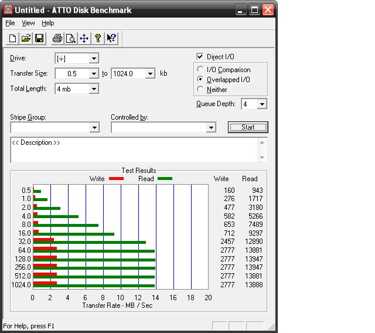Image resolution: width=375 pixels, height=333 pixels.
Task: Close the ATTO Disk Benchmark window
Action: (x=268, y=10)
